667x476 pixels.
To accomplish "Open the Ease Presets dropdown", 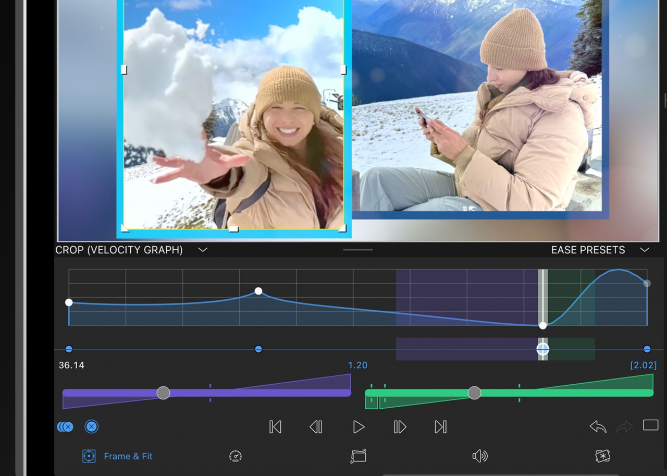I will click(645, 250).
